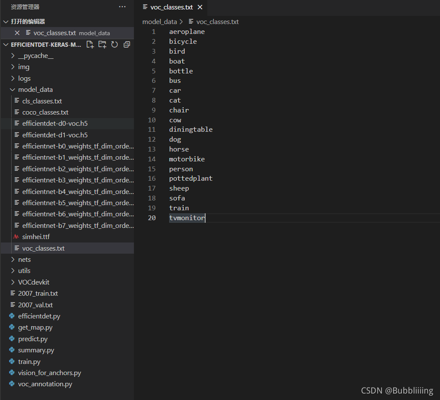The height and width of the screenshot is (400, 440).
Task: Click line number 10 in the gutter
Action: [x=152, y=120]
